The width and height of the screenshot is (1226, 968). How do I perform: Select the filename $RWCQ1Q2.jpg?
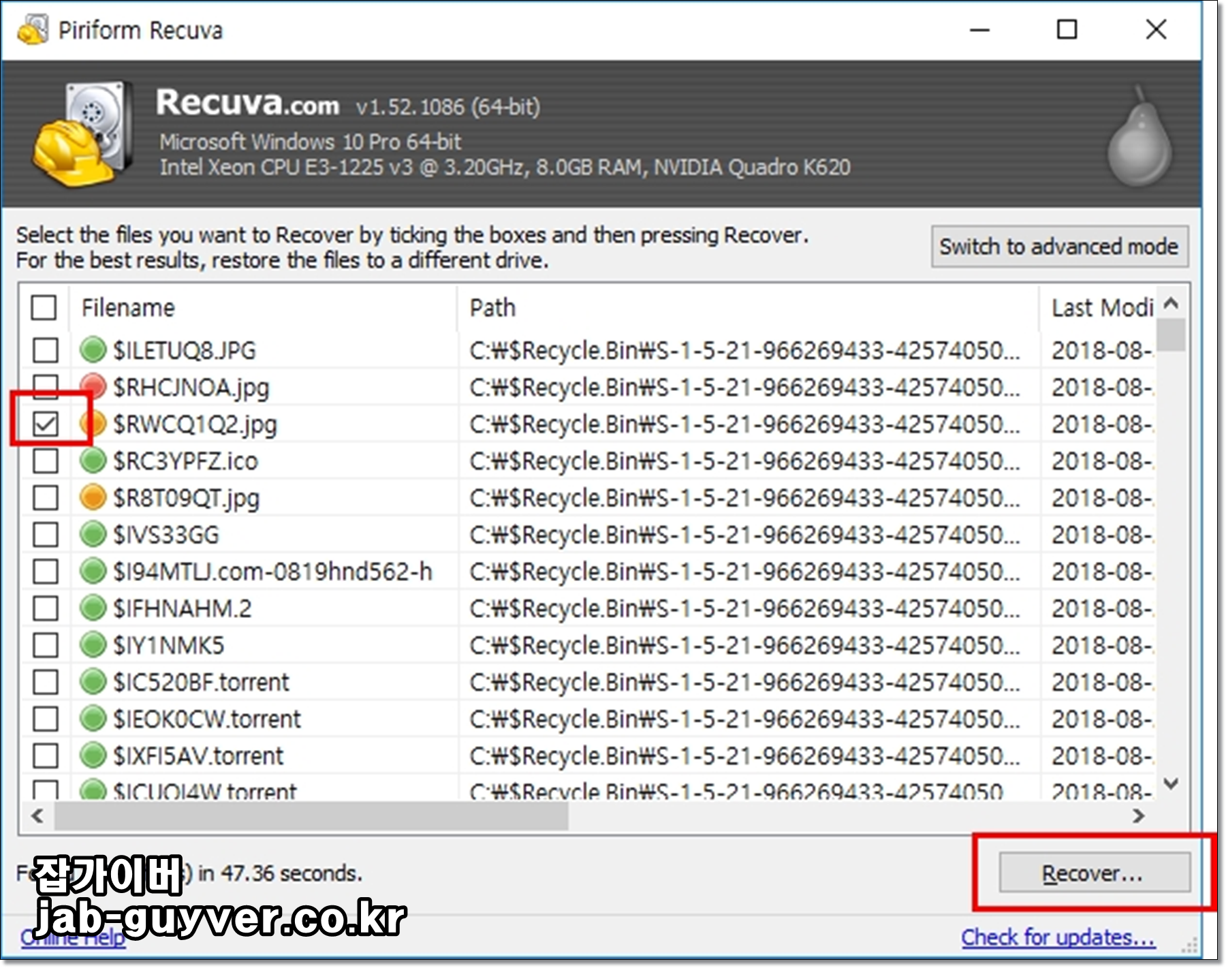tap(195, 424)
